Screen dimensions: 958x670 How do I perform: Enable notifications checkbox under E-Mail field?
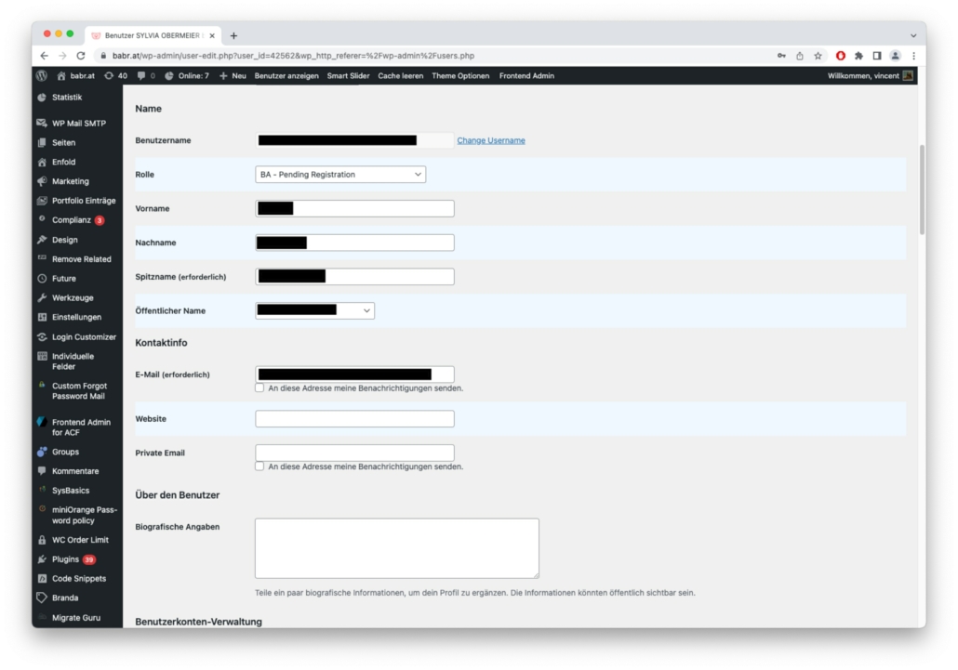coord(259,388)
